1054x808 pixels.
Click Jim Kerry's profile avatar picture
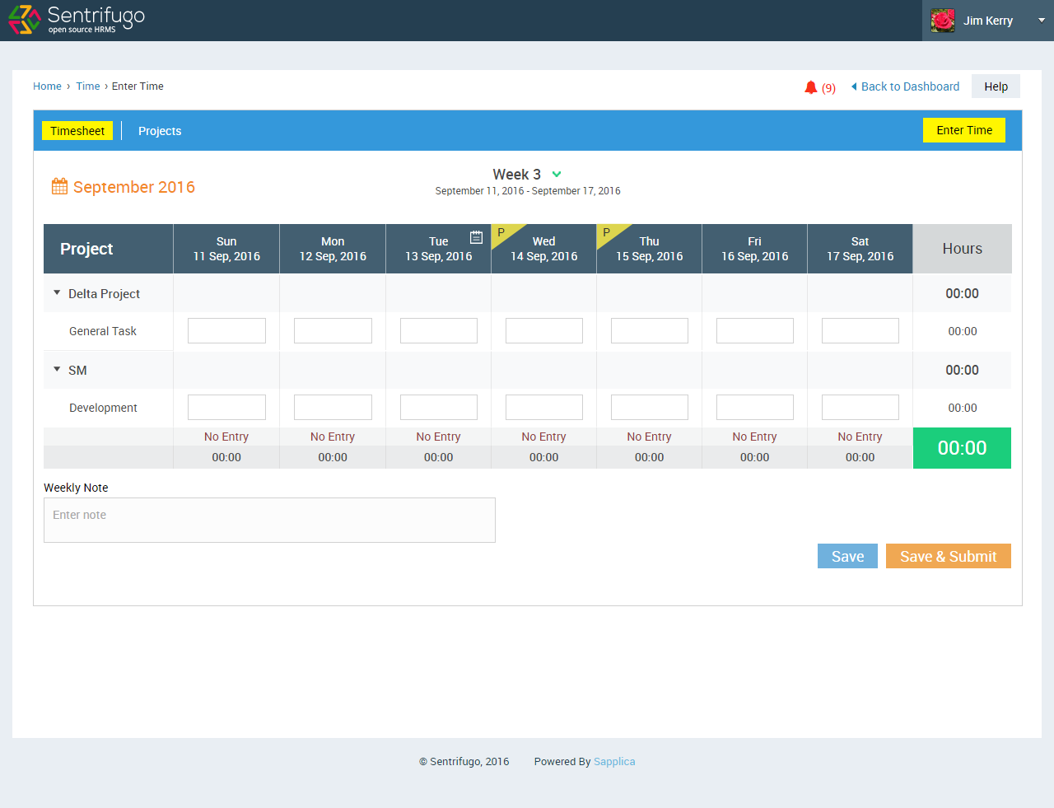[942, 20]
